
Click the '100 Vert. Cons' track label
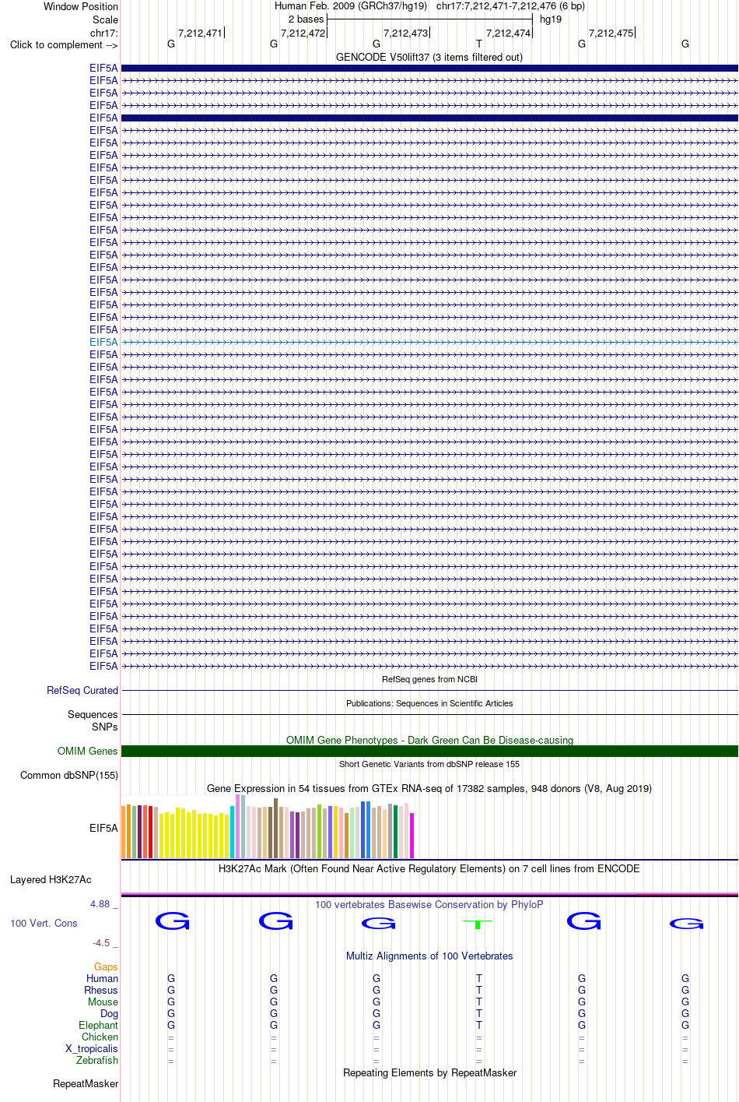[44, 923]
